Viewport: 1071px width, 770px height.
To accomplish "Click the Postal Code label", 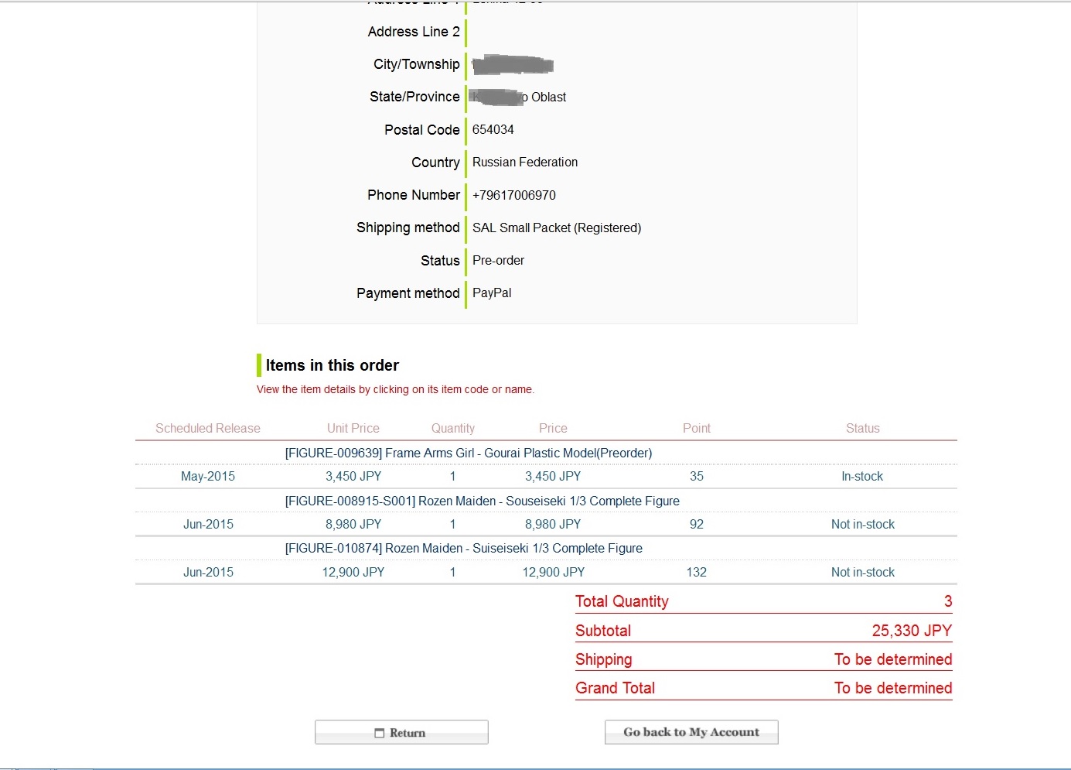I will 422,129.
